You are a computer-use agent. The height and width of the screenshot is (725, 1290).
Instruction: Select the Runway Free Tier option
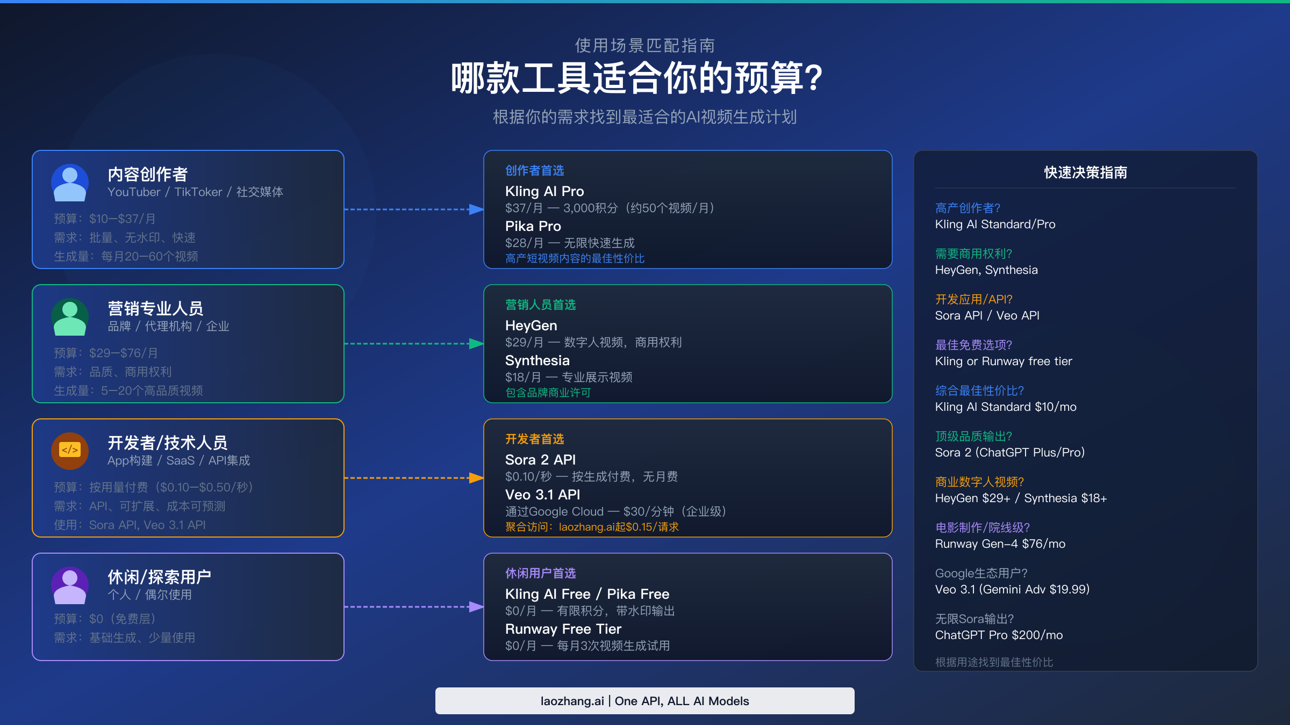[x=563, y=629]
